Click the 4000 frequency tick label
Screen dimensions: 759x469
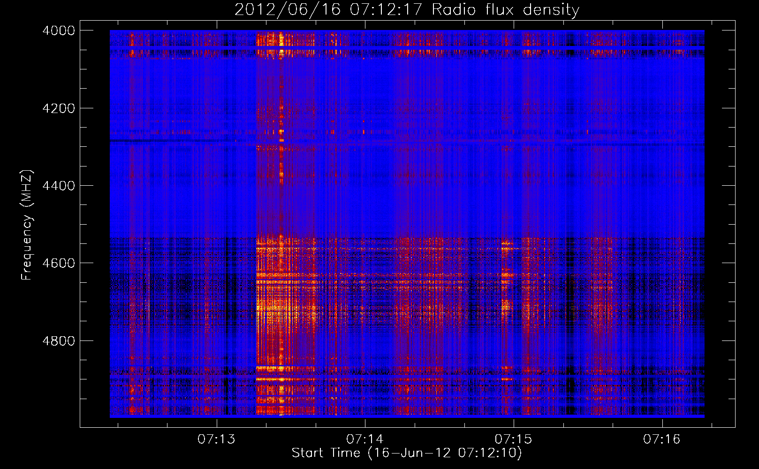pyautogui.click(x=59, y=30)
